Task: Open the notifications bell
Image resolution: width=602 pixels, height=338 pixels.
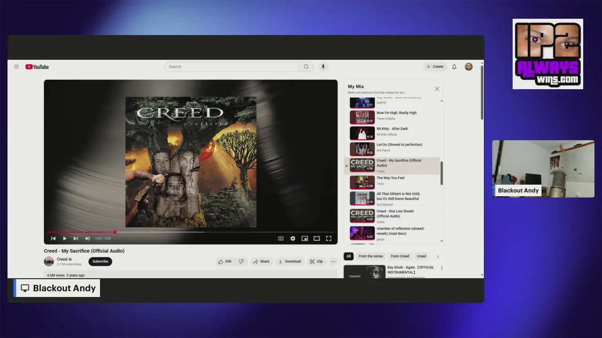Action: (454, 67)
